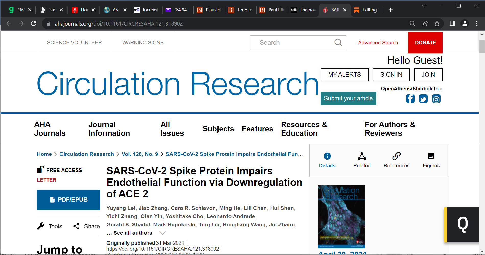Viewport: 485px width, 255px height.
Task: Click the SIGN IN button
Action: [391, 75]
